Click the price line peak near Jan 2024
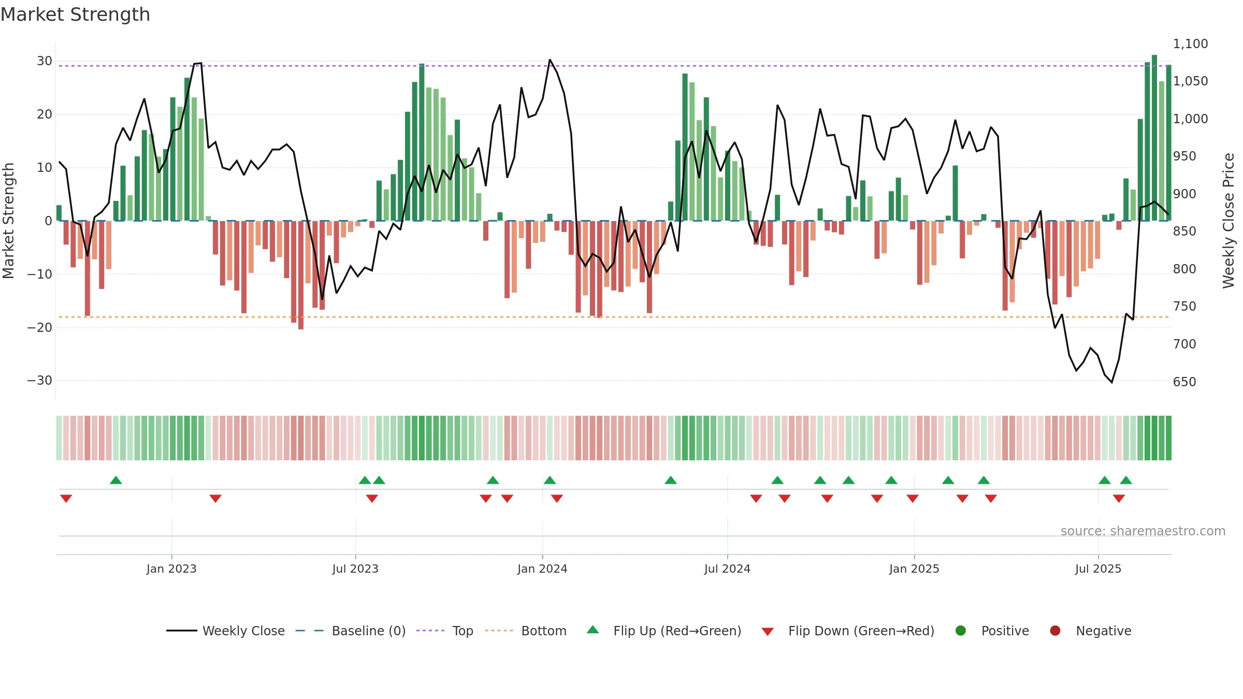Viewport: 1243px width, 699px height. tap(550, 60)
